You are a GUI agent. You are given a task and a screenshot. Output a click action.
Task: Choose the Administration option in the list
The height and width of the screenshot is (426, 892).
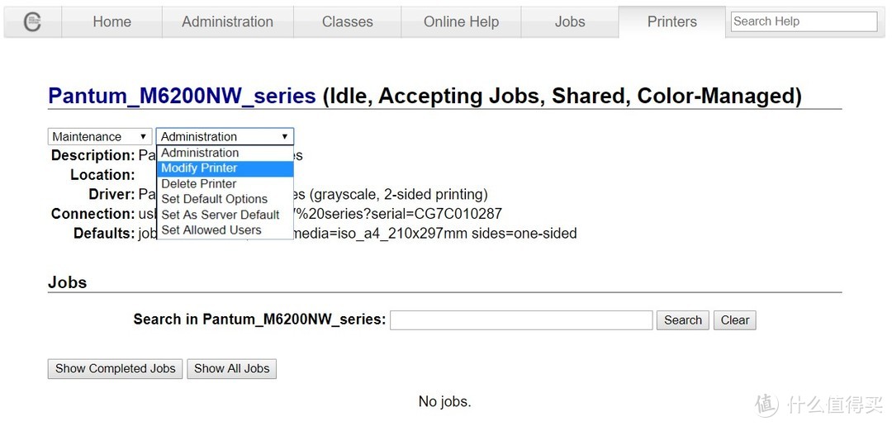click(200, 153)
